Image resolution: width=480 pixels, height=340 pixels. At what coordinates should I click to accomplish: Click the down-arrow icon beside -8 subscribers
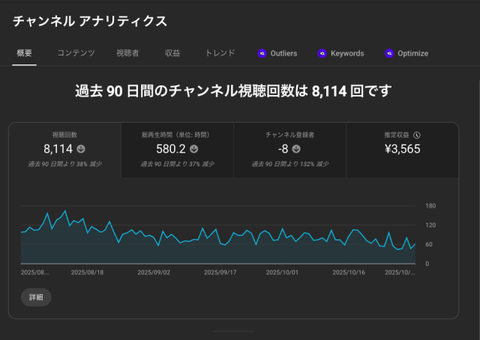click(306, 149)
